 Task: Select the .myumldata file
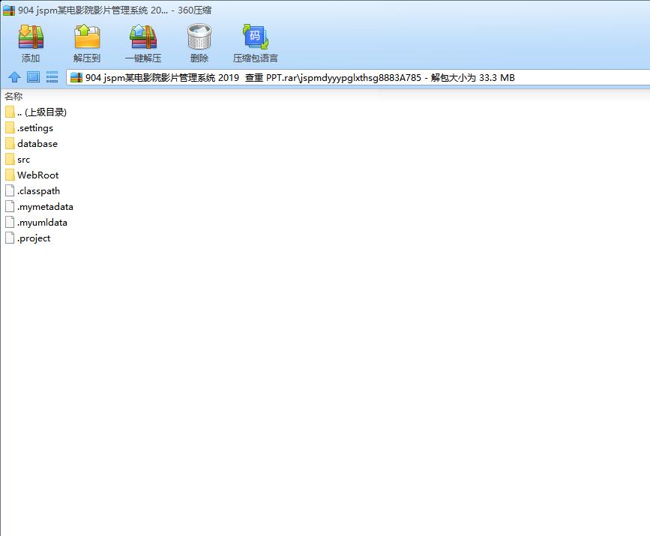click(x=36, y=222)
